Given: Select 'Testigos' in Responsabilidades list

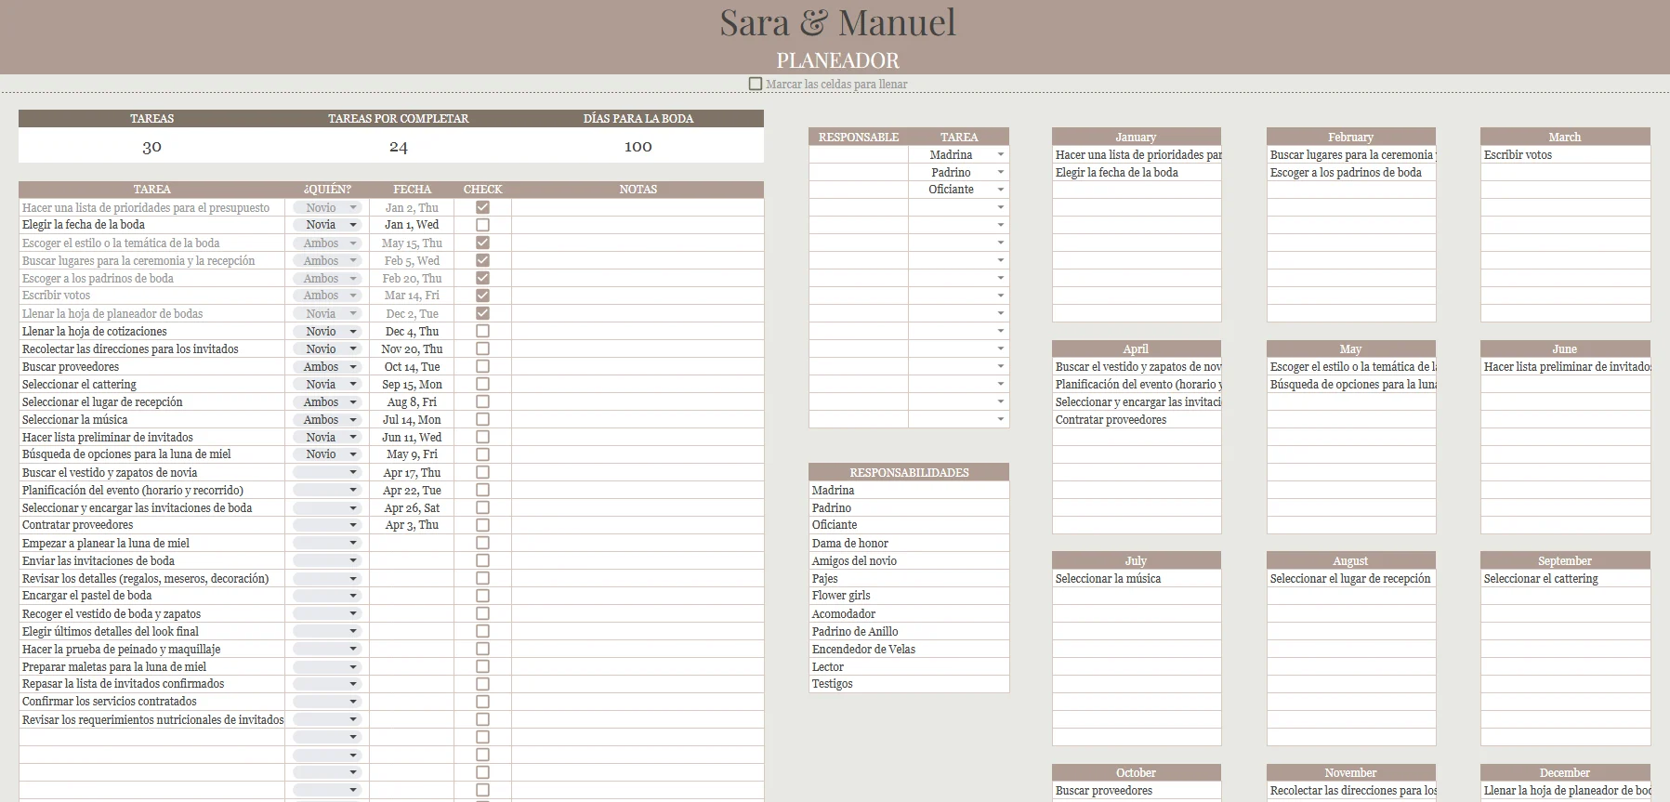Looking at the screenshot, I should pyautogui.click(x=909, y=684).
